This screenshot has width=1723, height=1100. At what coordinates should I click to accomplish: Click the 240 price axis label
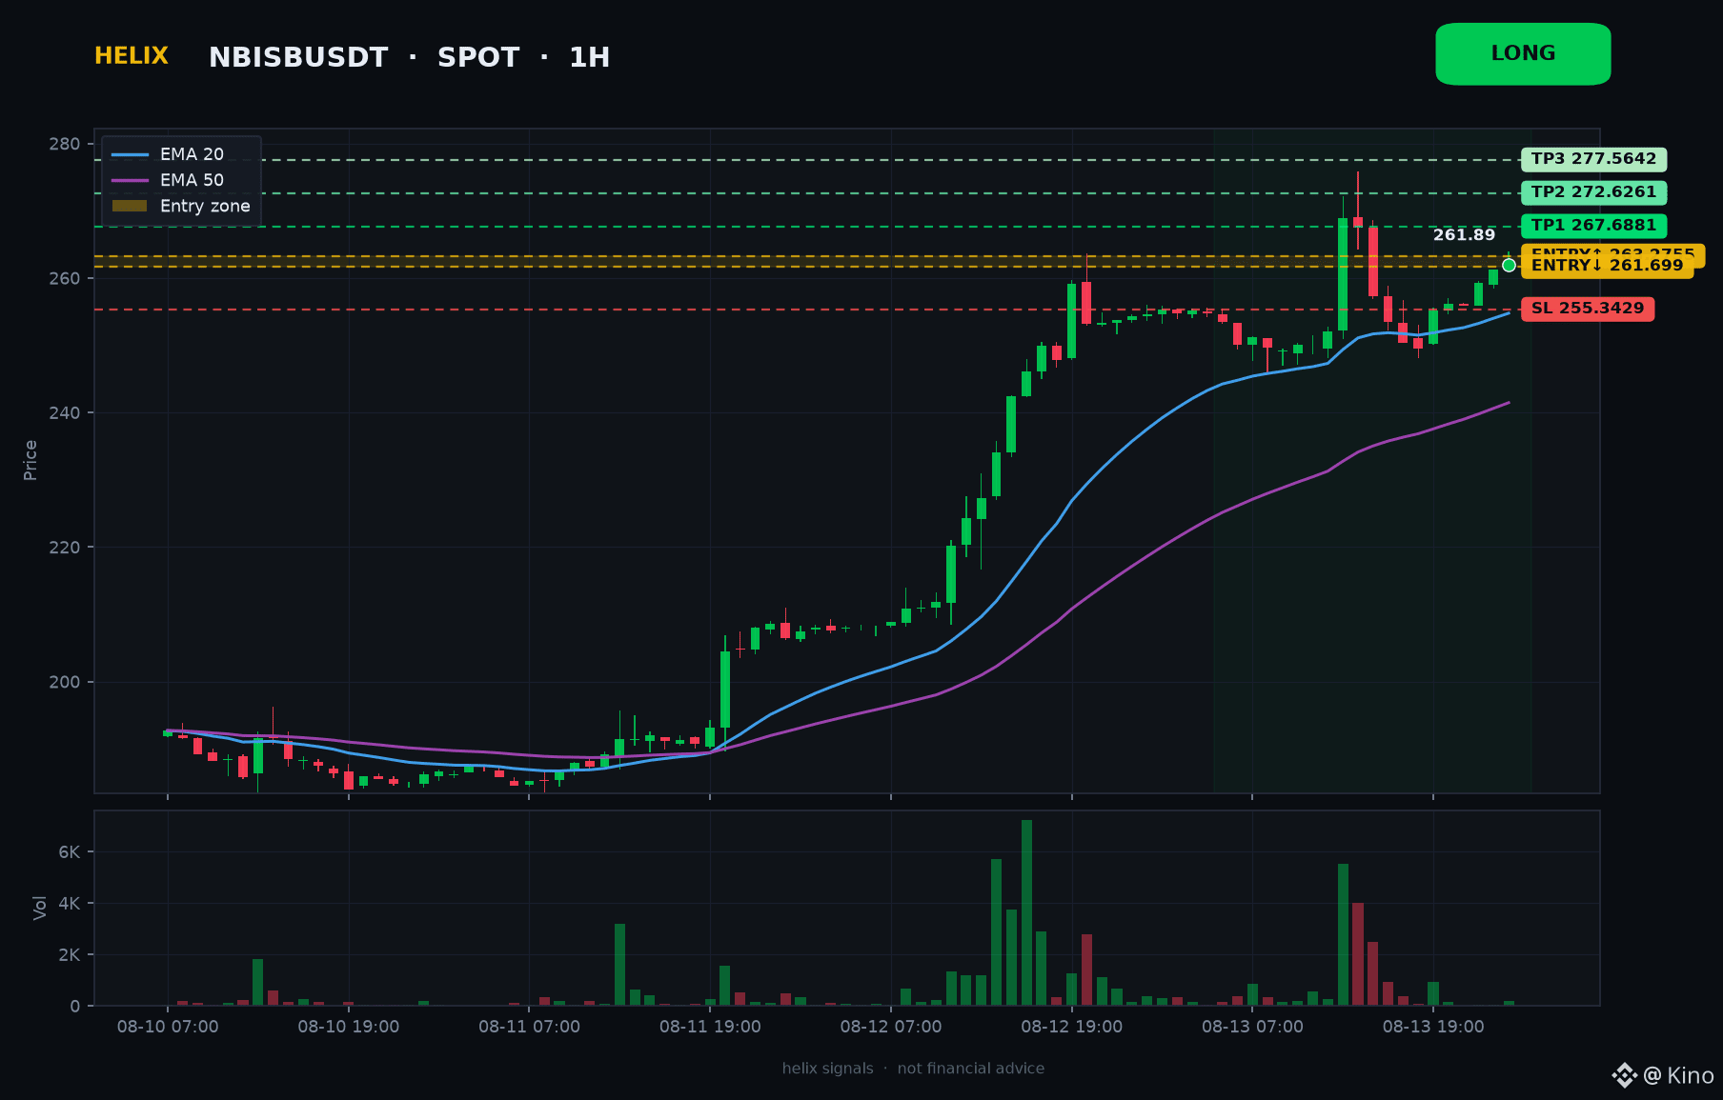point(65,413)
